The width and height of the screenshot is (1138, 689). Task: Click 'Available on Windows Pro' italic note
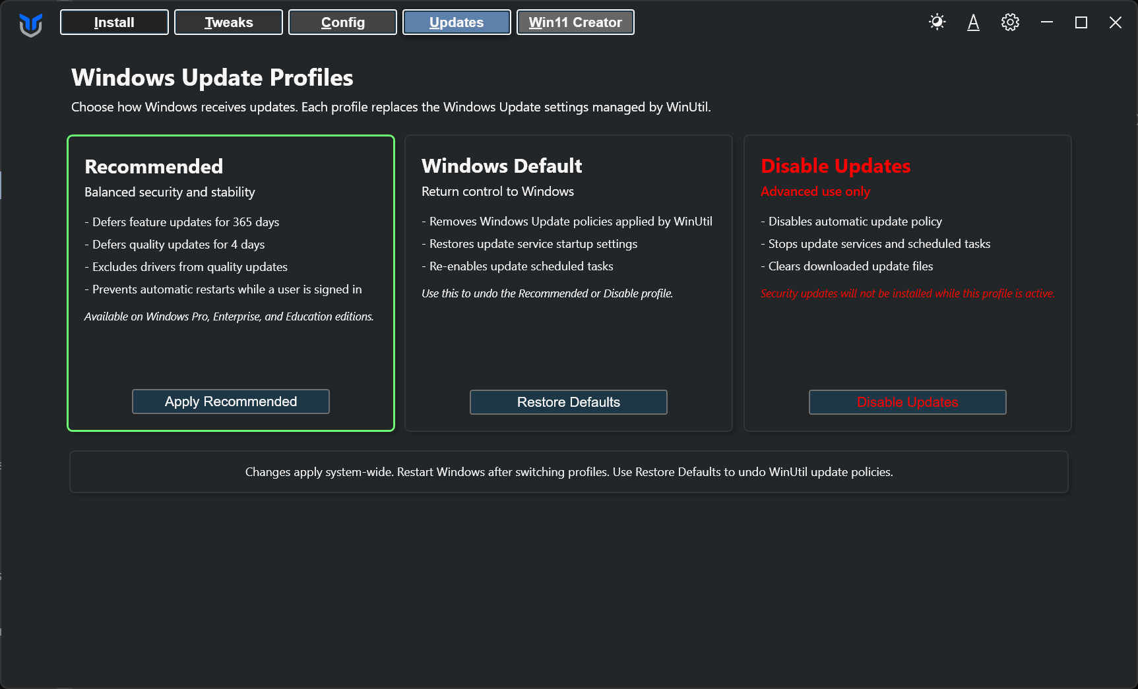229,316
